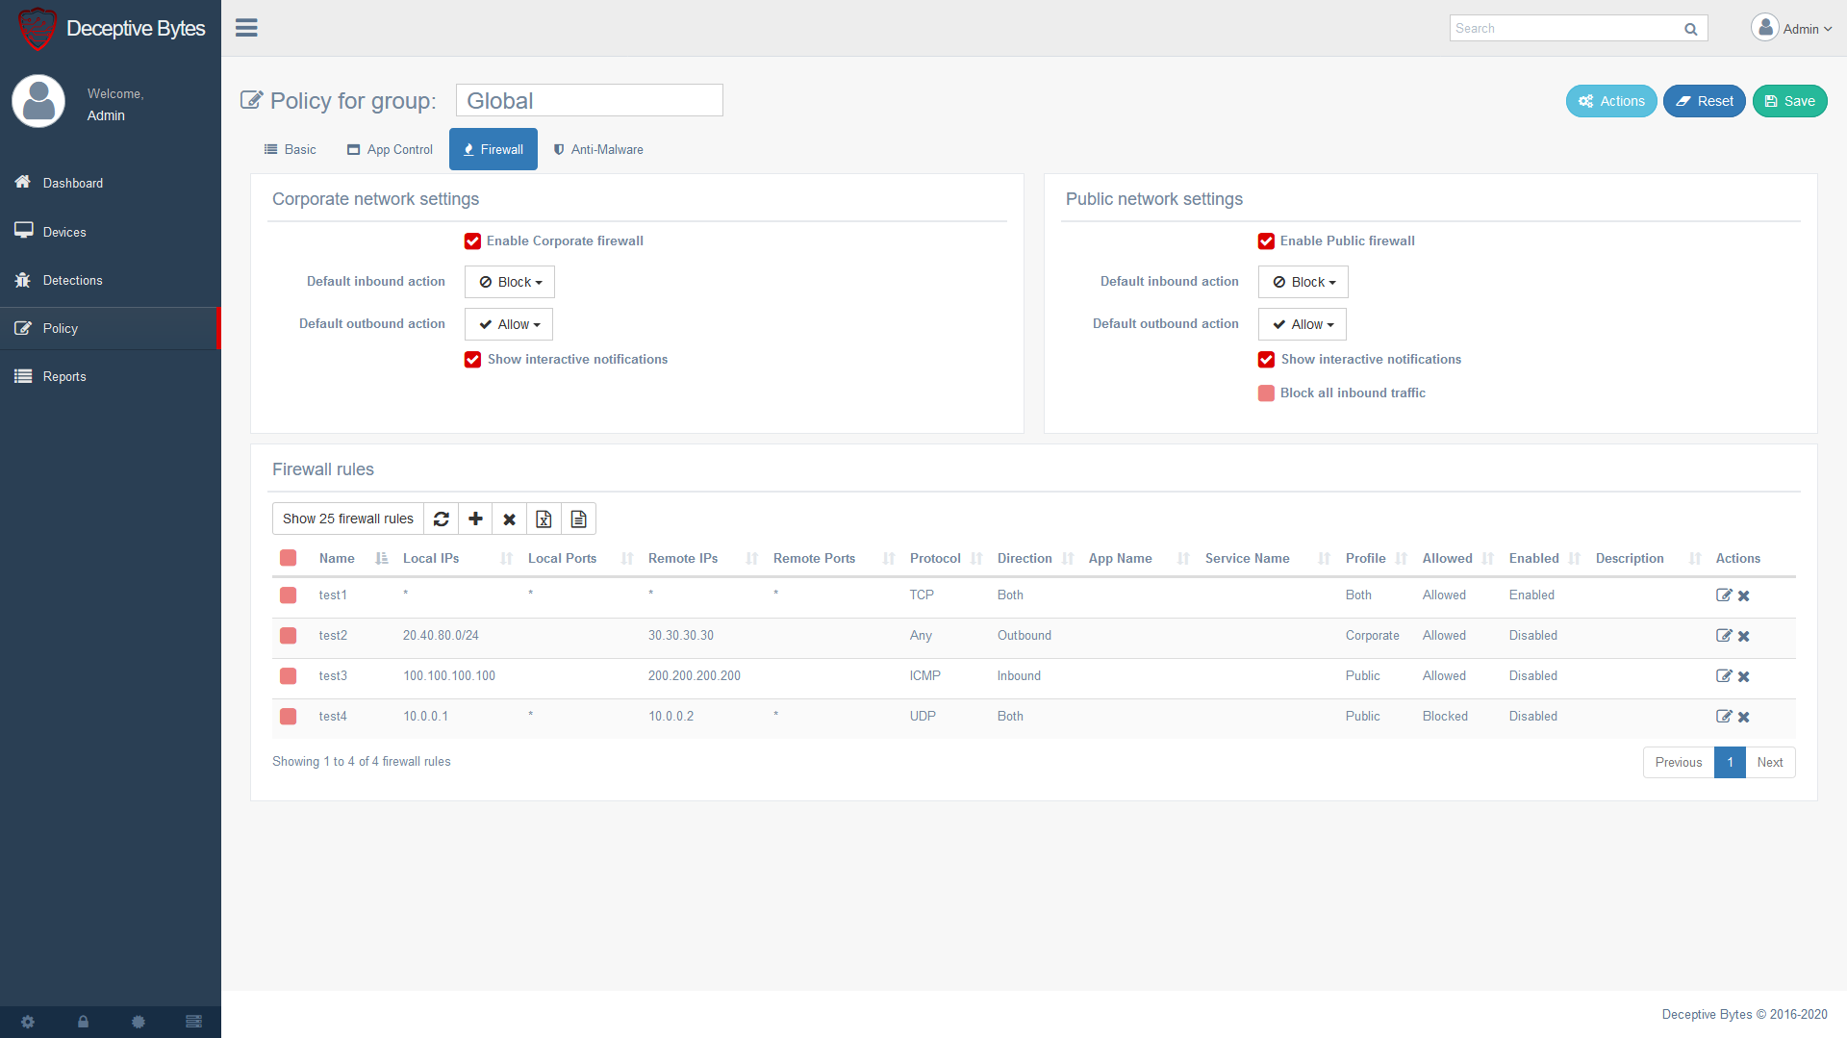The image size is (1847, 1038).
Task: Expand the Admin user menu
Action: [x=1791, y=29]
